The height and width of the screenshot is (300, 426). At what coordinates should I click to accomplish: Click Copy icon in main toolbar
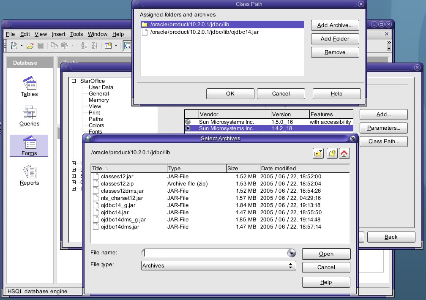pos(55,46)
